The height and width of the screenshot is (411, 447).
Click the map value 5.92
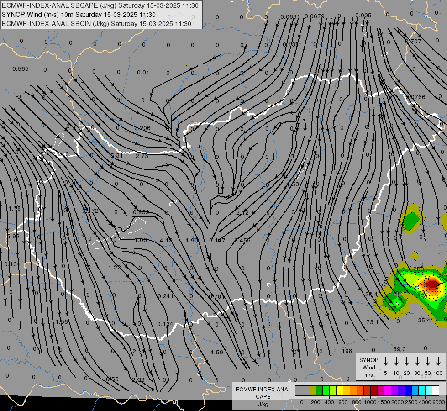(13, 237)
